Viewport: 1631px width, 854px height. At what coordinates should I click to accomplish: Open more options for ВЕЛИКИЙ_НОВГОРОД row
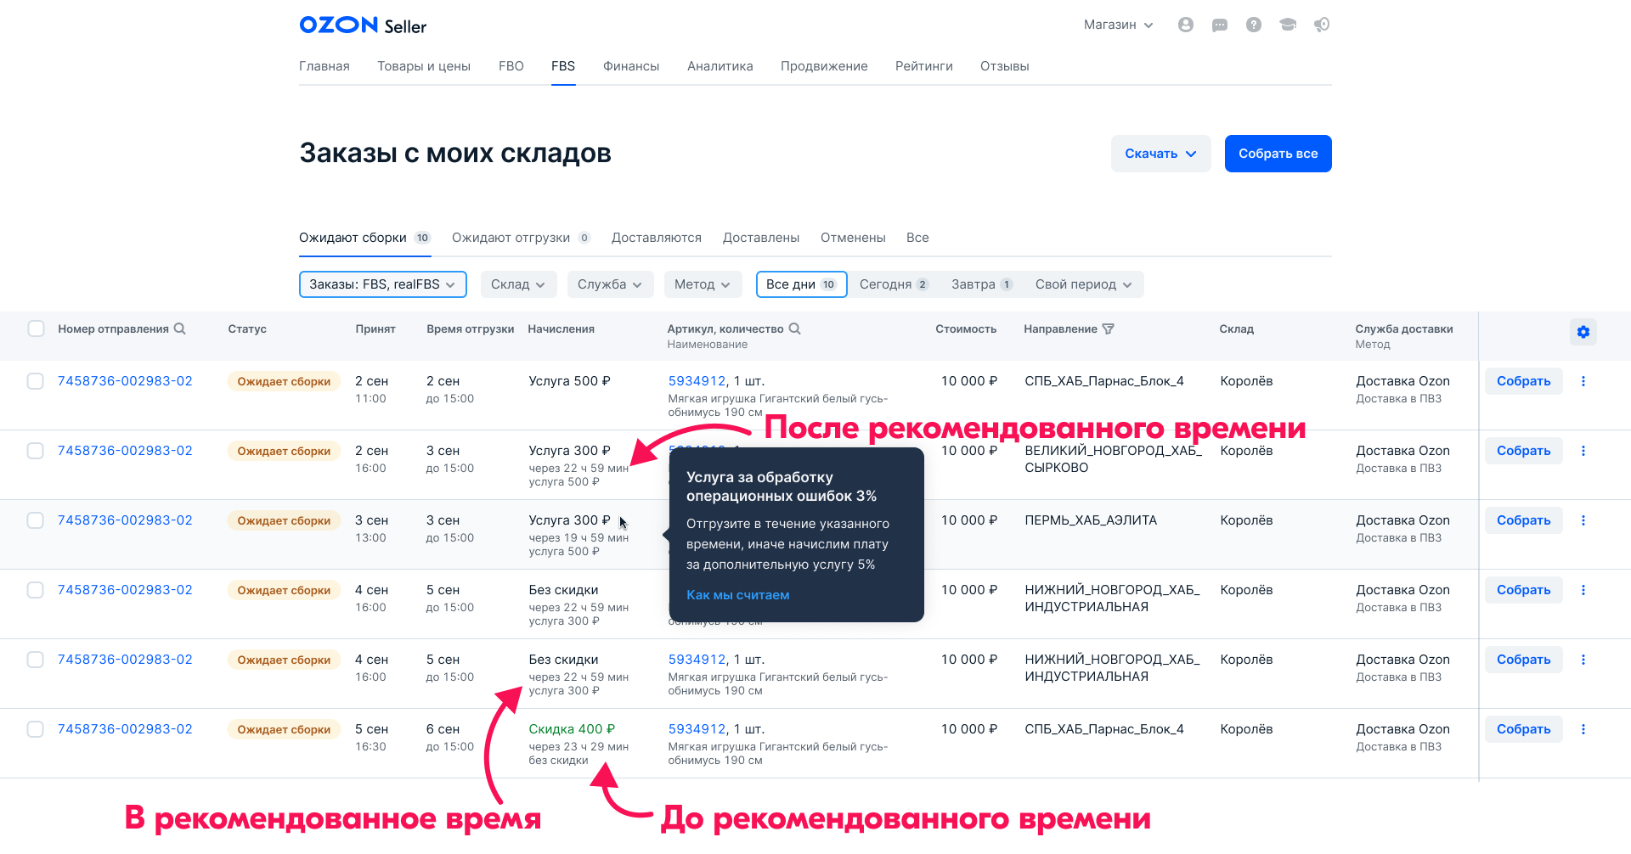(x=1583, y=451)
